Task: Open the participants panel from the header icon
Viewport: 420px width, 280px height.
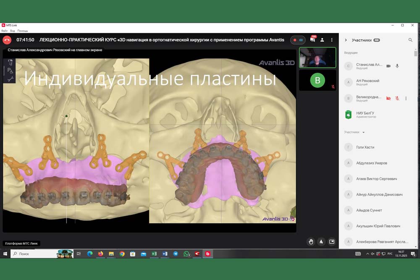Action: (x=322, y=40)
